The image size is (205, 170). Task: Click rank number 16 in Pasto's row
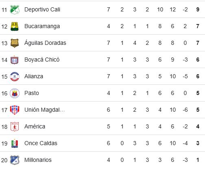click(x=4, y=93)
